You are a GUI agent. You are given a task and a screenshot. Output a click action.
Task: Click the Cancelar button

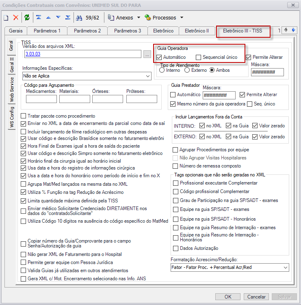click(256, 297)
